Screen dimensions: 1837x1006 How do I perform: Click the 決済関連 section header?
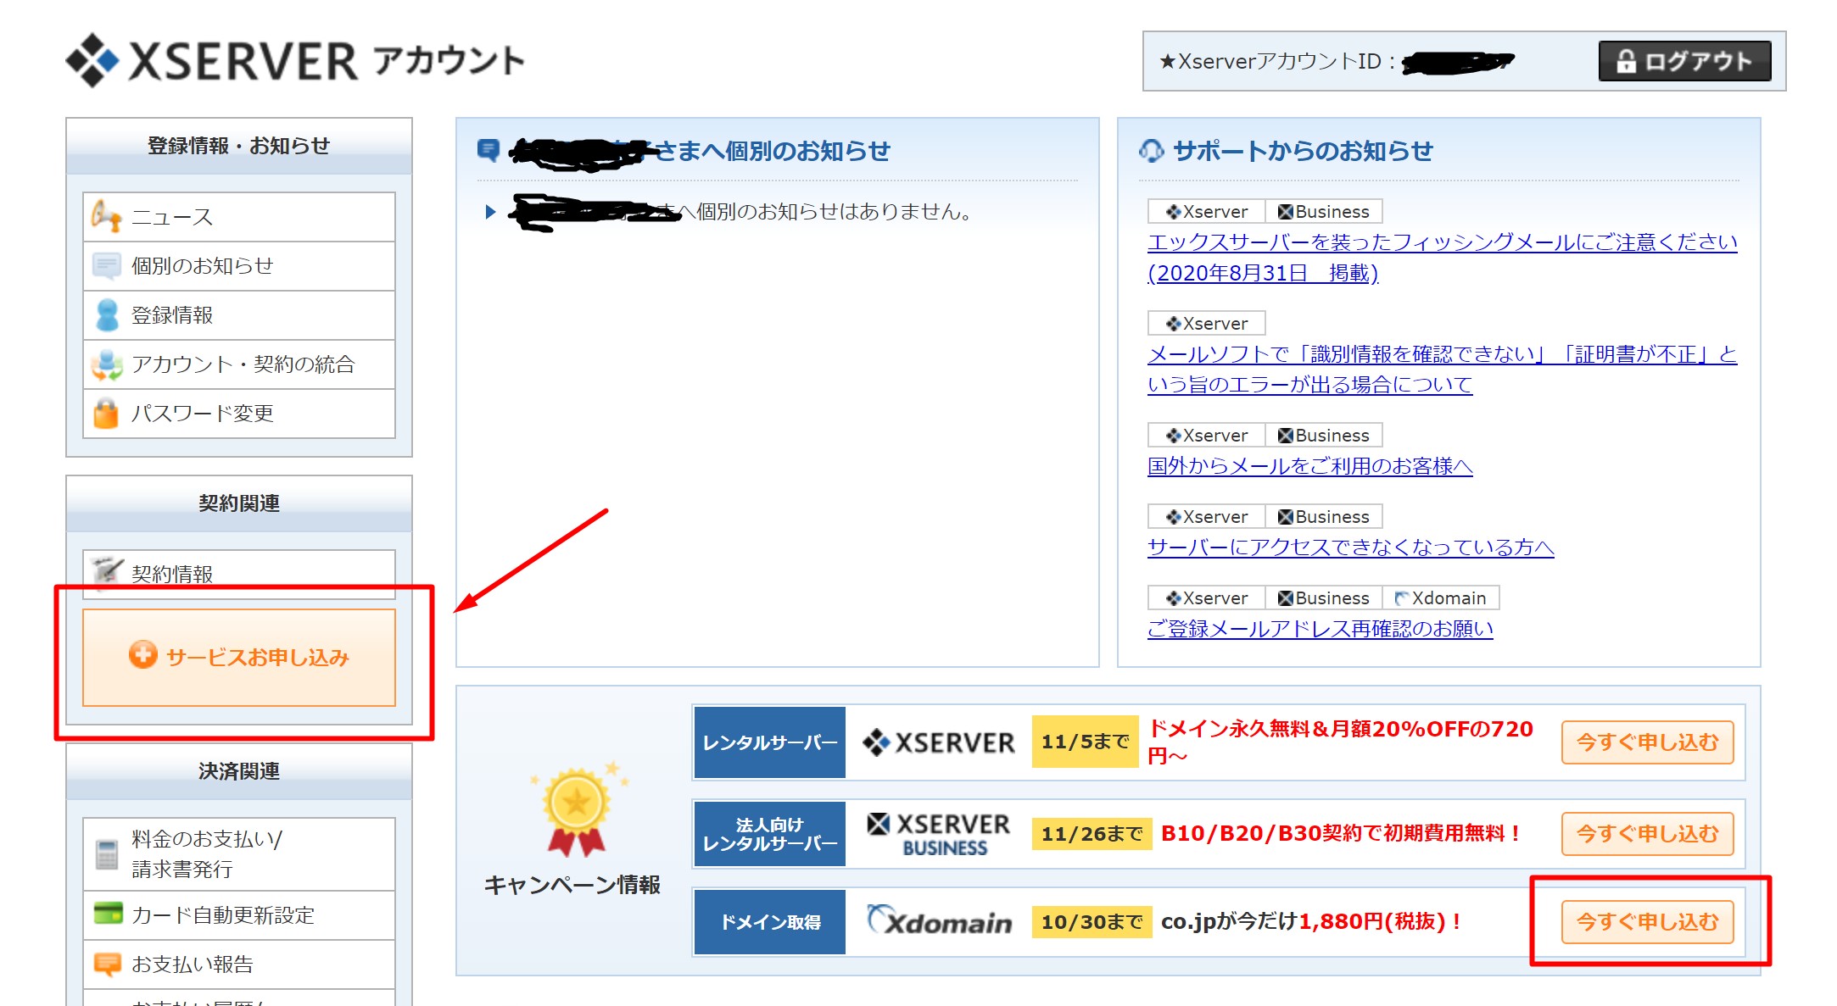tap(239, 771)
